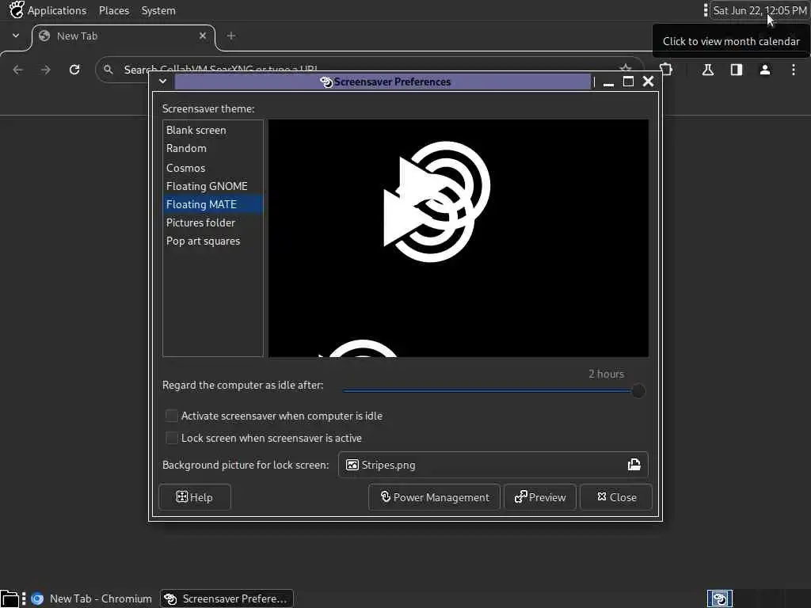
Task: Open Screensaver Preferences window menu chevron
Action: 162,82
